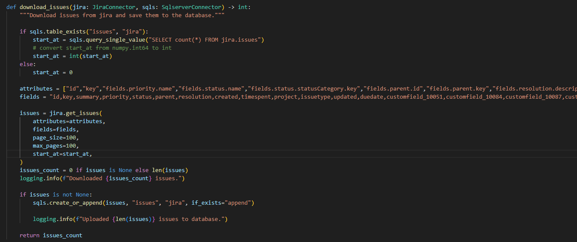The width and height of the screenshot is (577, 242).
Task: Click the SqlserverConnector type annotation
Action: point(191,7)
